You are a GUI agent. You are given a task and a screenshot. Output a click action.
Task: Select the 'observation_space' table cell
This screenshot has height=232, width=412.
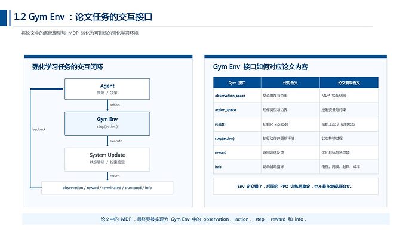click(237, 96)
